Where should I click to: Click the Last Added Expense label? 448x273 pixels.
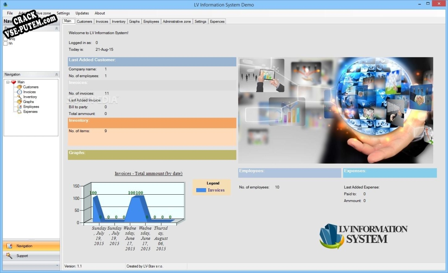(x=362, y=187)
